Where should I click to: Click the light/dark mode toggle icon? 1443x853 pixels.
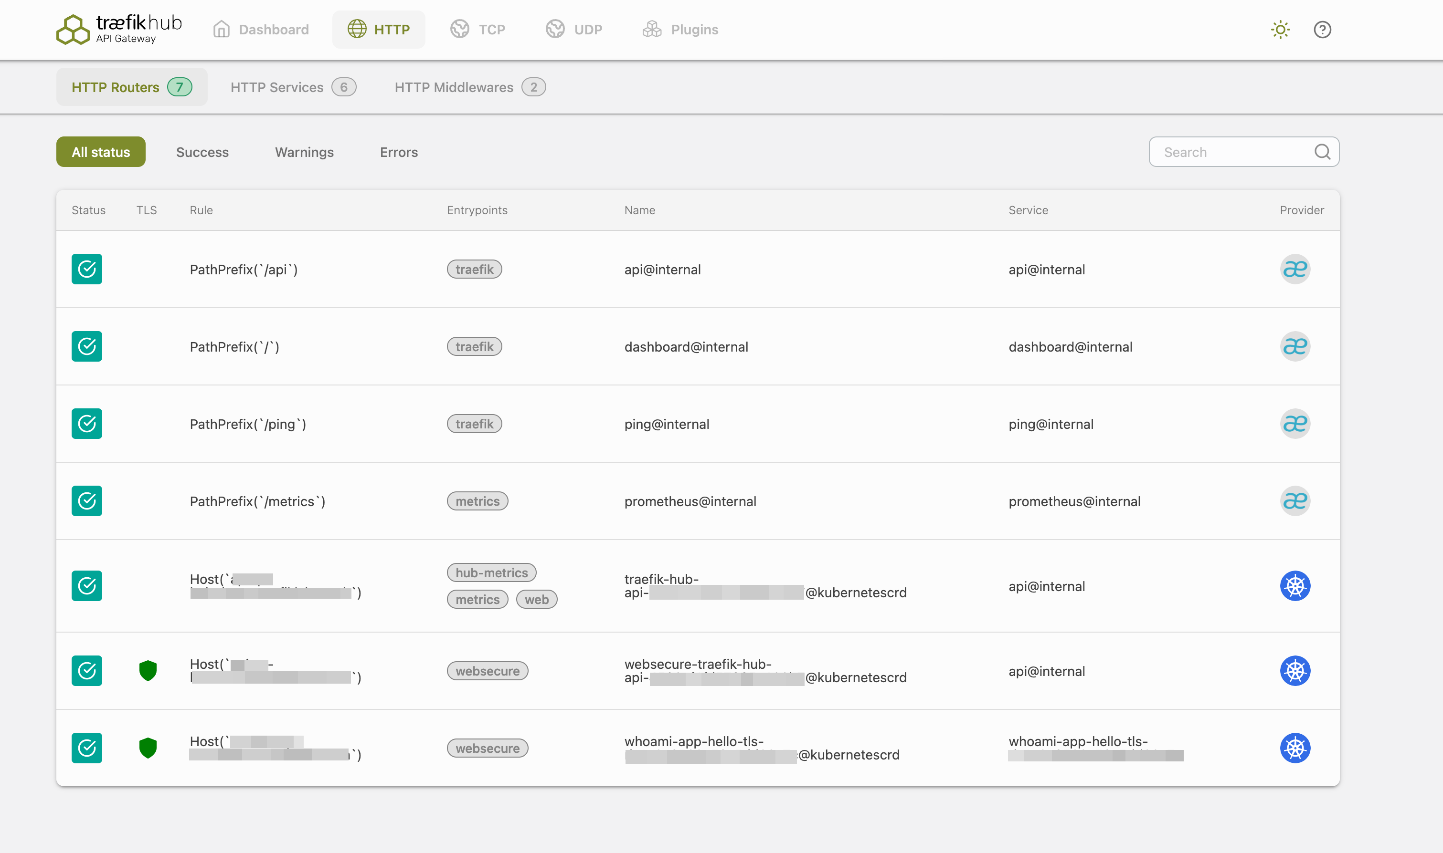click(1279, 30)
